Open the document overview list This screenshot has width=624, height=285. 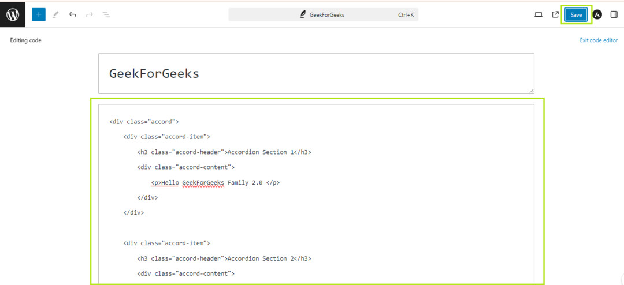click(106, 14)
